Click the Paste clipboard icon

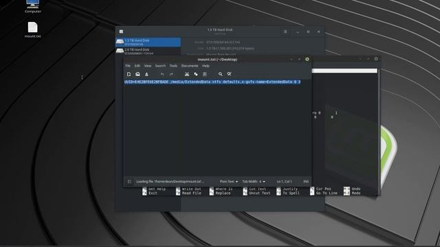205,74
